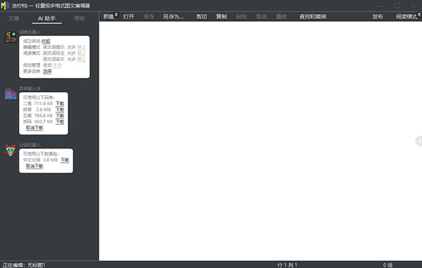Viewport: 422px width, 268px height.
Task: Download the 中文分词 data package
Action: pyautogui.click(x=65, y=160)
